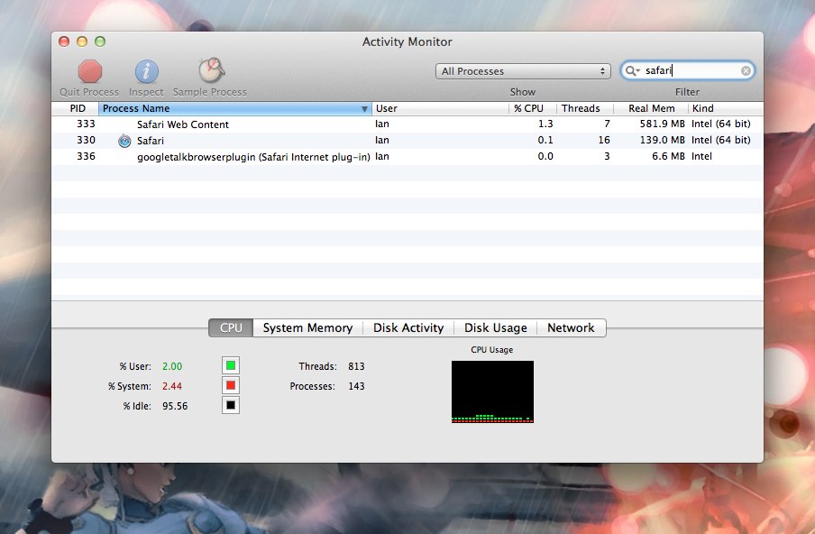
Task: Sort by the Threads column header
Action: (x=585, y=108)
